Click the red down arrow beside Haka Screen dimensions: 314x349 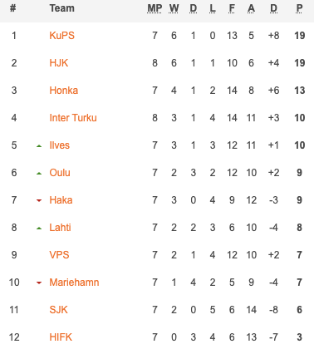coord(39,200)
